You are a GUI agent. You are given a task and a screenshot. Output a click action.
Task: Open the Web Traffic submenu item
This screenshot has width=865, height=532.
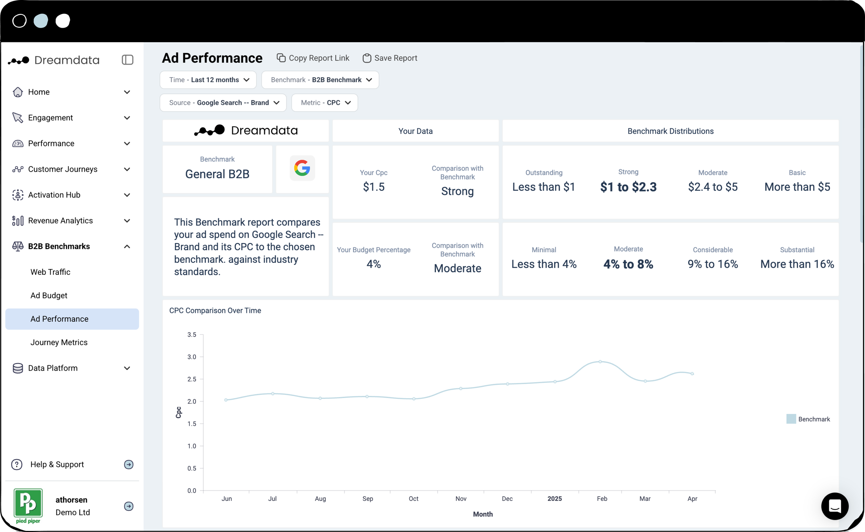(x=50, y=272)
